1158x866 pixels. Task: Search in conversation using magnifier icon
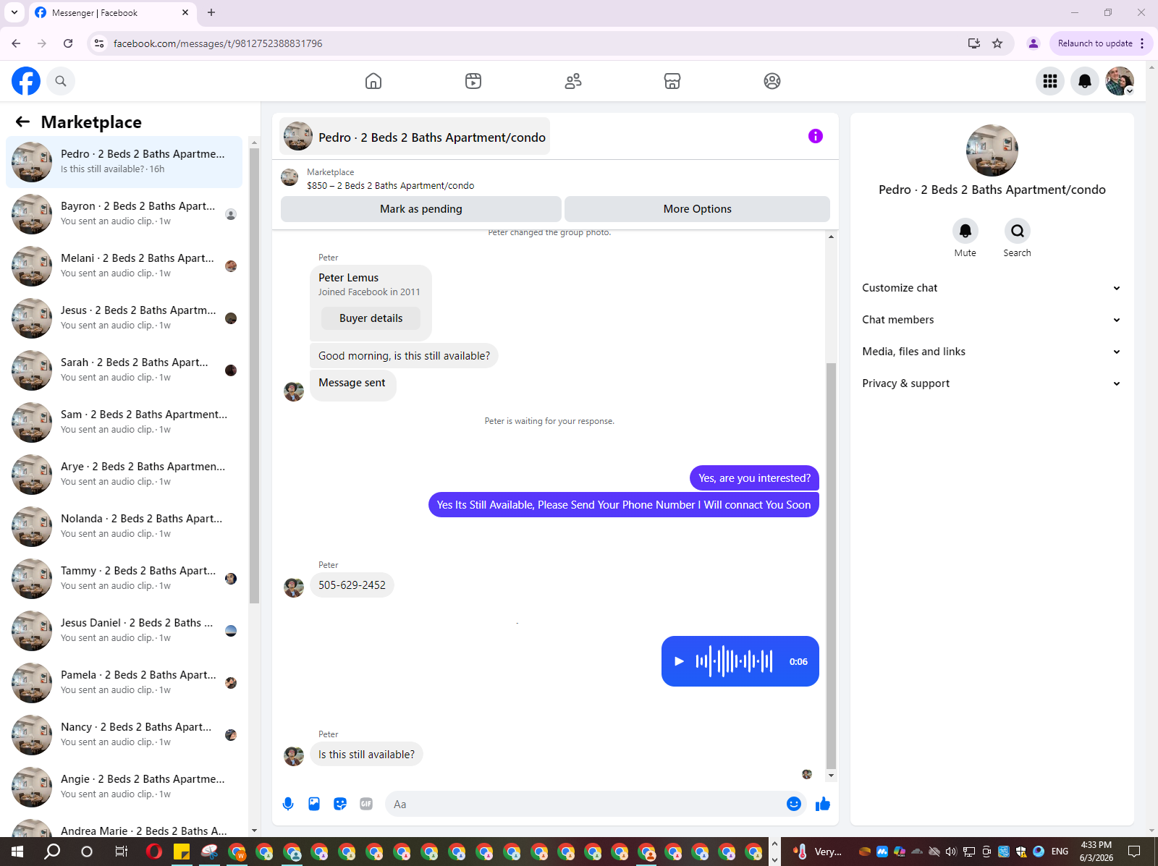1018,231
